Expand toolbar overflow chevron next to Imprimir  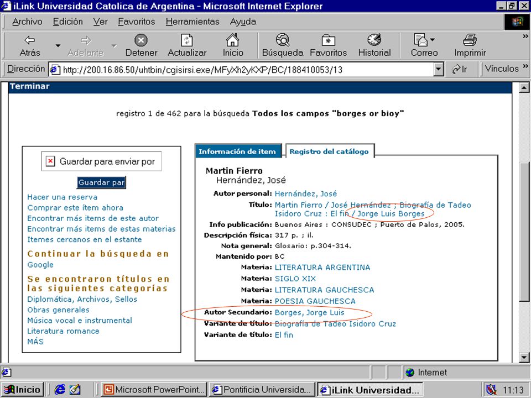pos(525,36)
